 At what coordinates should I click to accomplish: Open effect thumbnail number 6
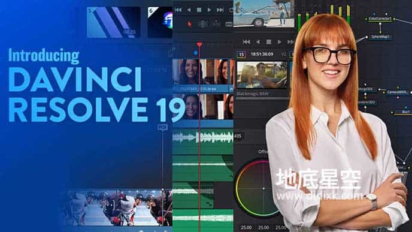point(160,22)
